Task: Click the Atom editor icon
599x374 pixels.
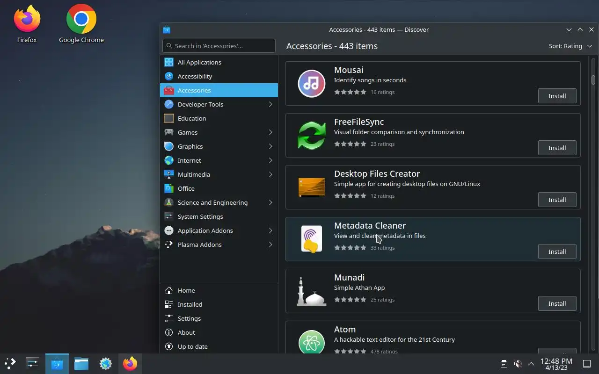Action: click(312, 341)
